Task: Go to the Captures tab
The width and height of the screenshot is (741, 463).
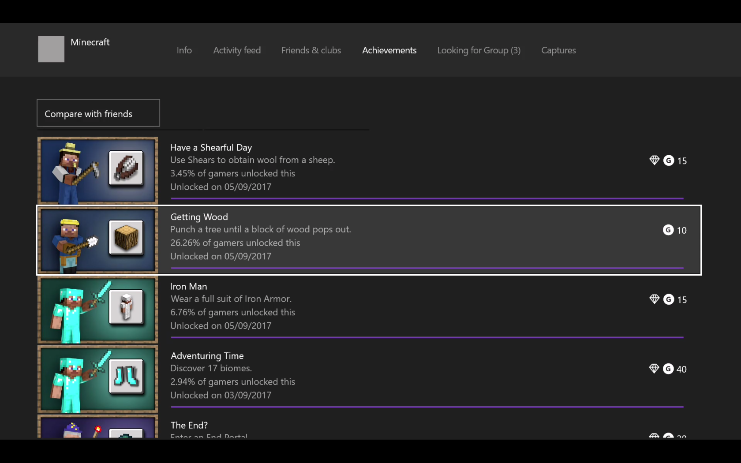Action: [x=558, y=50]
